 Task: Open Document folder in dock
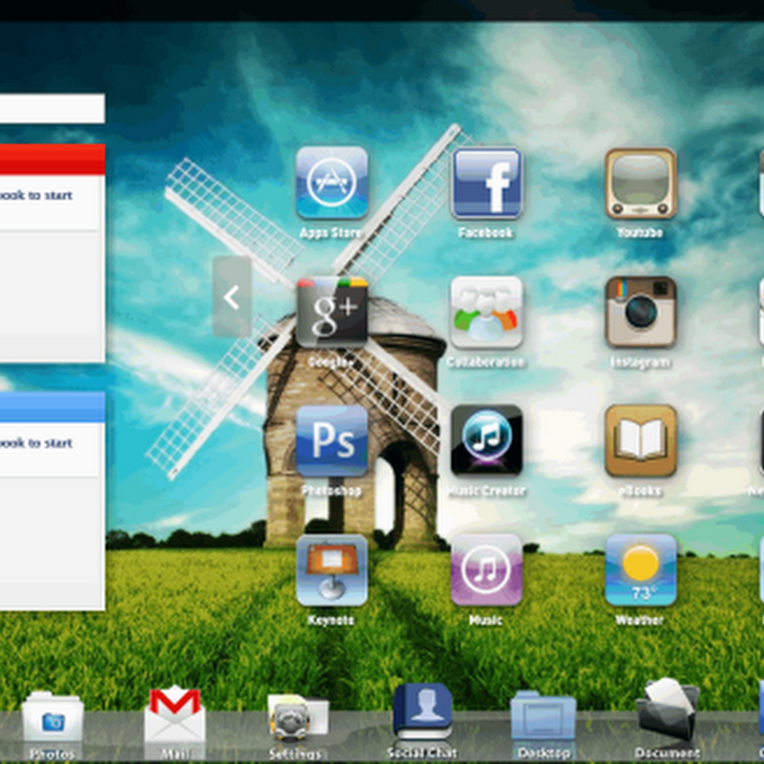point(668,710)
